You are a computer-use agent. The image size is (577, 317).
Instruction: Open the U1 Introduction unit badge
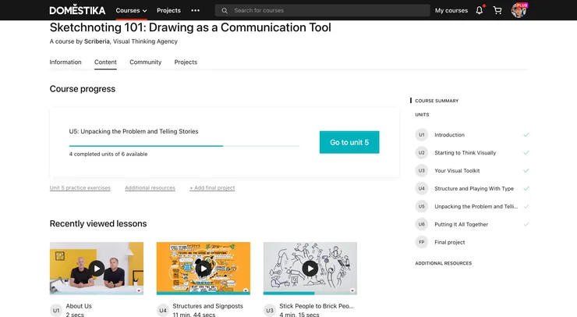422,135
